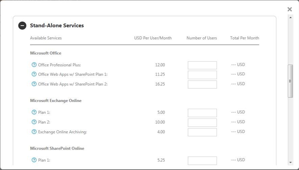Show help for Exchange Online Plan 2
The height and width of the screenshot is (170, 299).
[x=34, y=122]
